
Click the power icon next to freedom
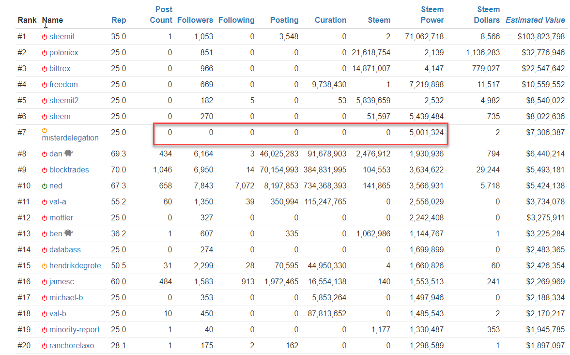coord(45,85)
